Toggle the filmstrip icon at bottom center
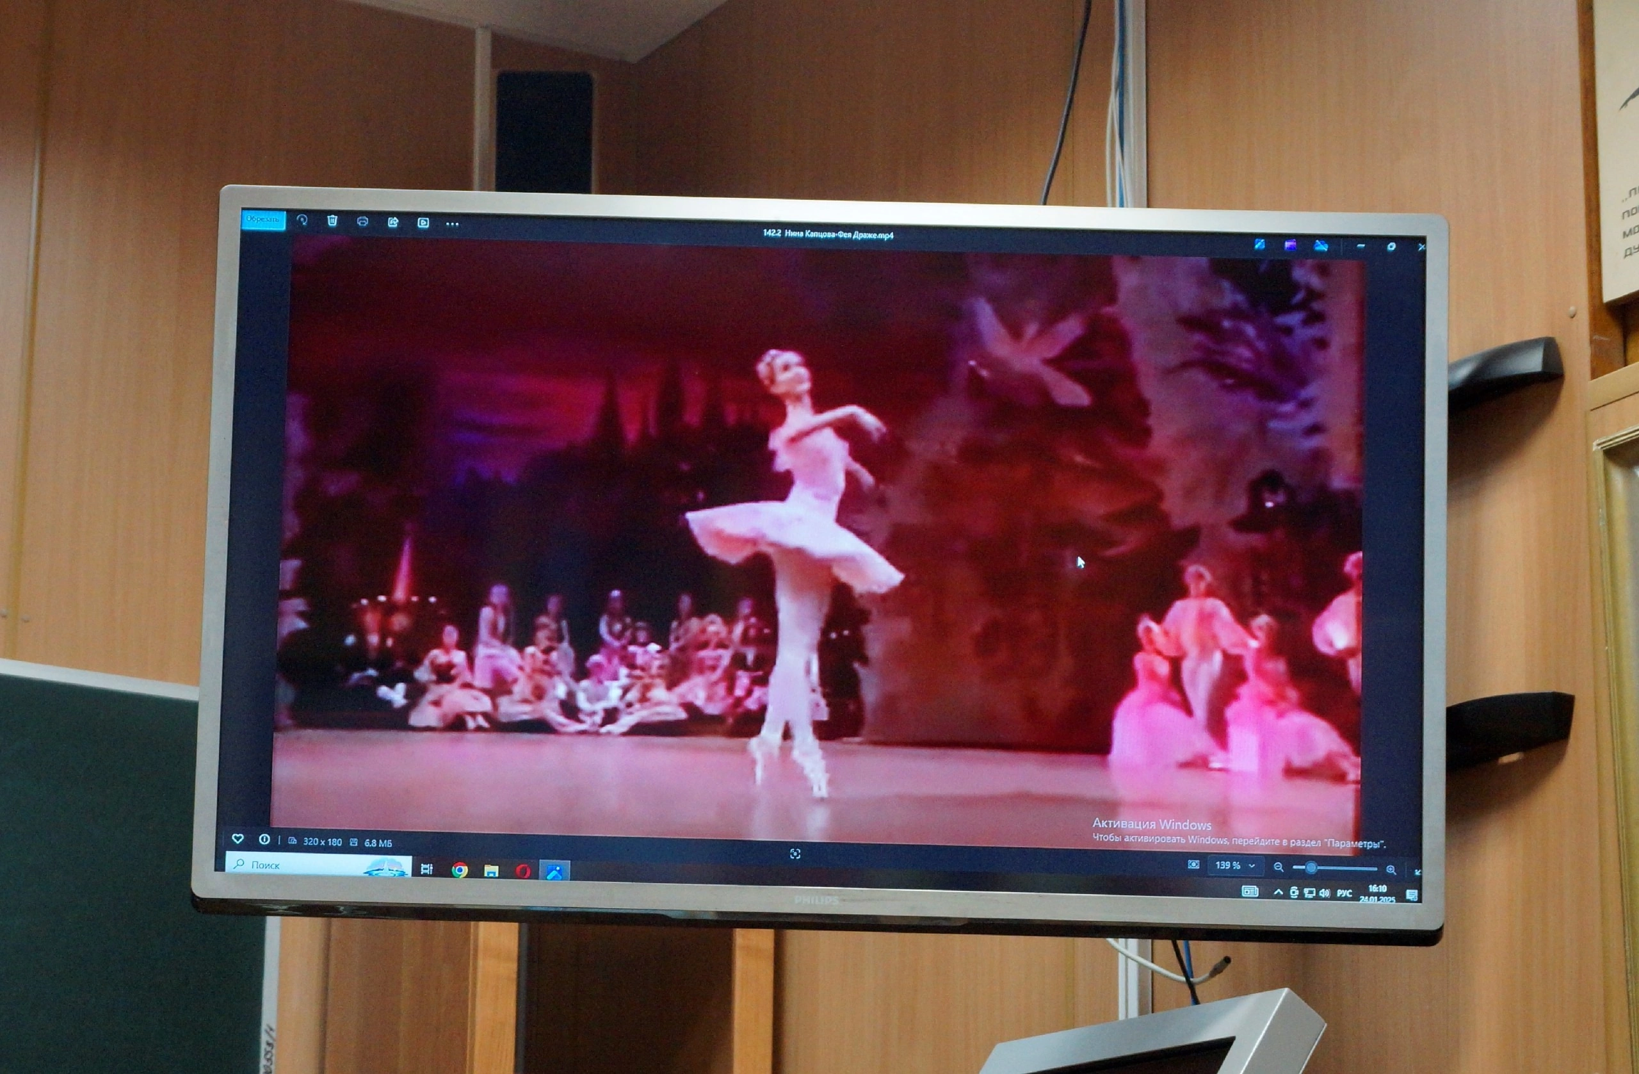The height and width of the screenshot is (1074, 1639). [x=795, y=854]
